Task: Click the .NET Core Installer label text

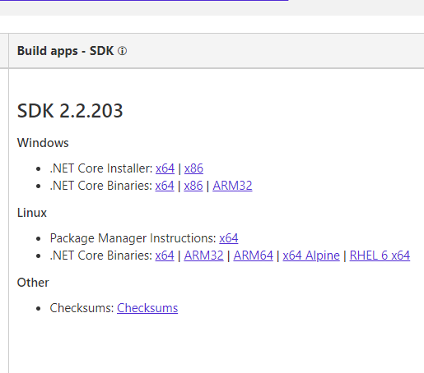Action: 101,168
